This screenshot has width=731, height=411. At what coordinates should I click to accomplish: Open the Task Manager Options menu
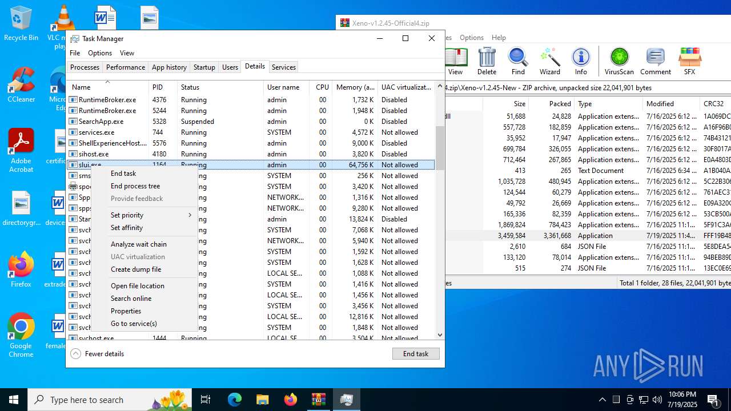100,53
